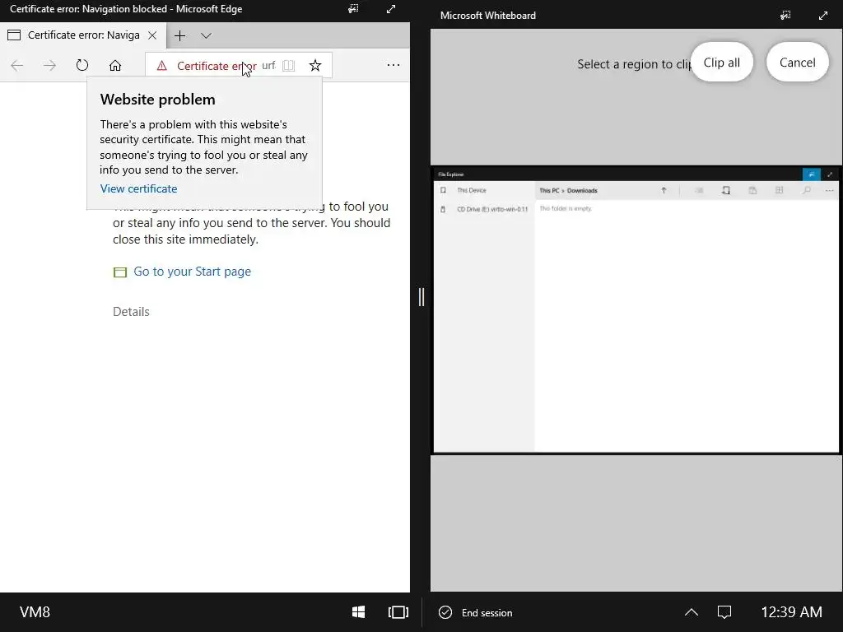Open the View certificate link
Viewport: 843px width, 632px height.
point(138,188)
